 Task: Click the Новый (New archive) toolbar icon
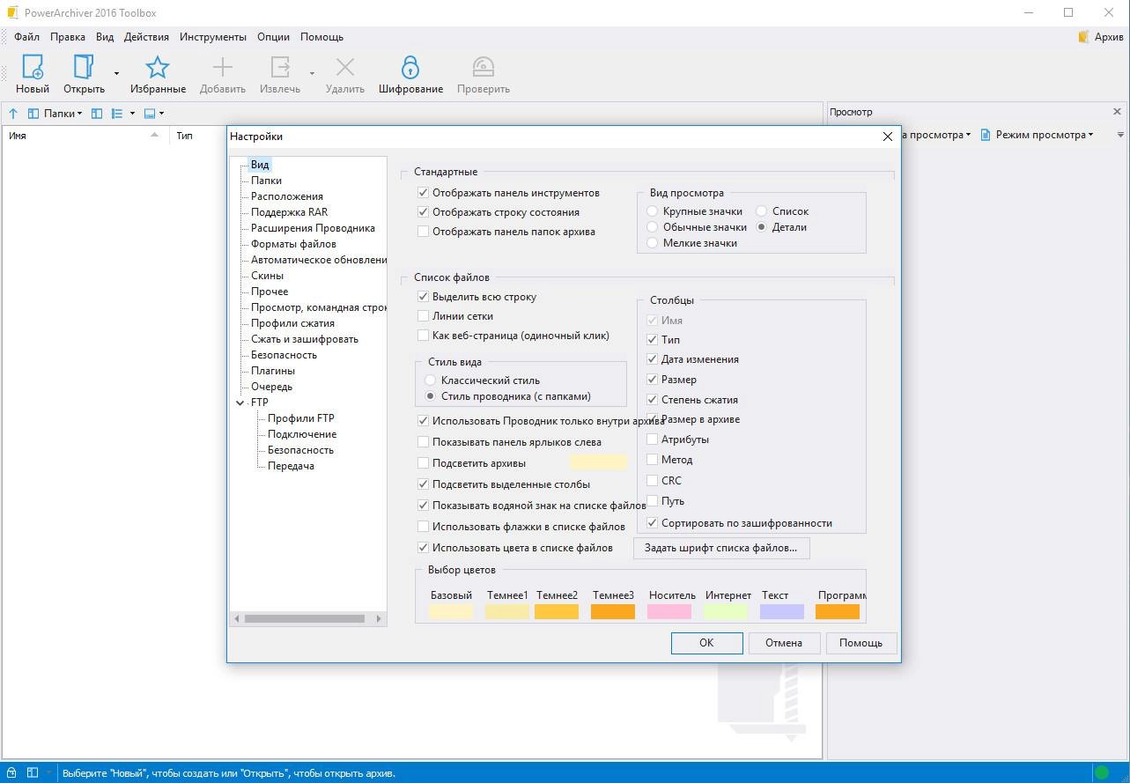[33, 67]
